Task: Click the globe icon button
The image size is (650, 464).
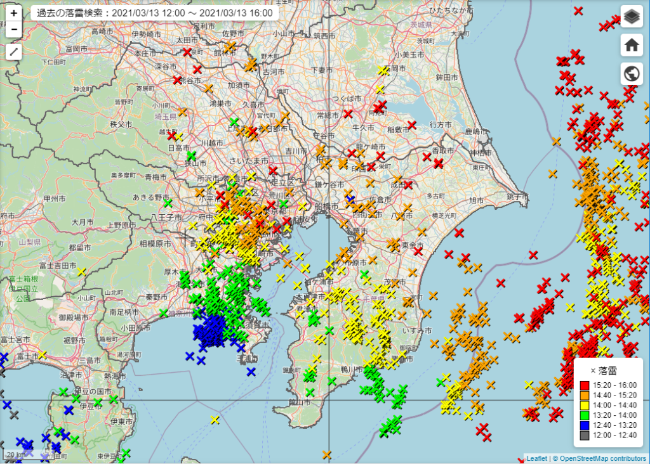Action: coord(631,74)
